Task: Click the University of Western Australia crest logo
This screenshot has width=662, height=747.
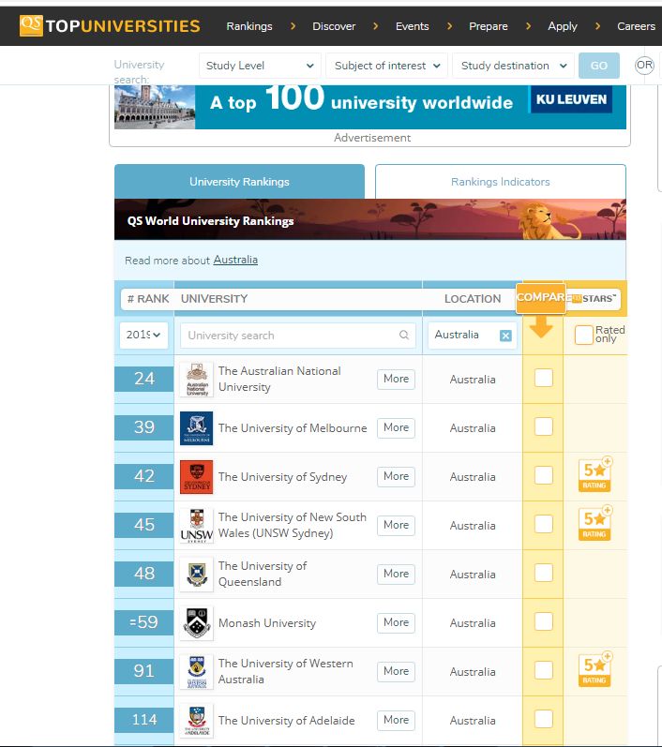Action: 197,671
